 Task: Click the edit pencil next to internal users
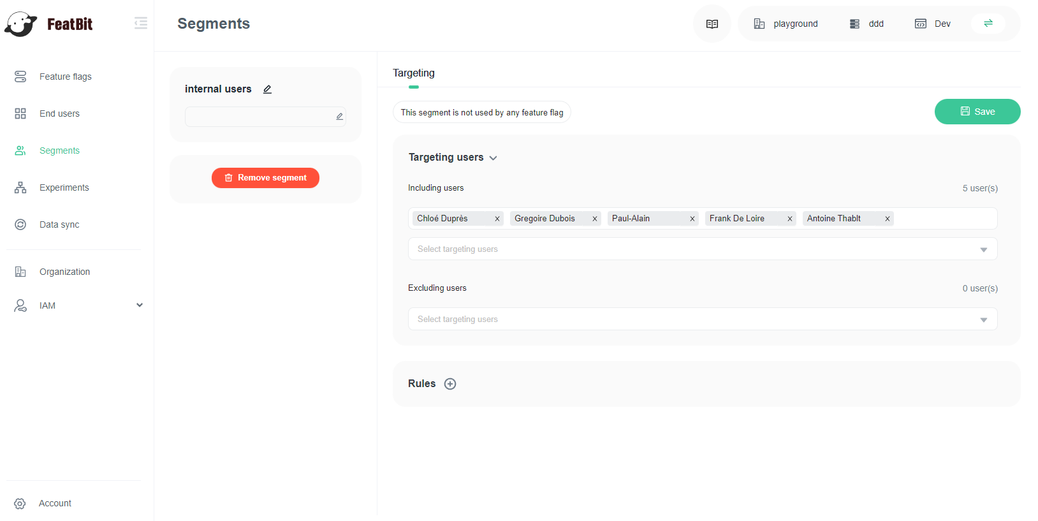click(x=268, y=89)
